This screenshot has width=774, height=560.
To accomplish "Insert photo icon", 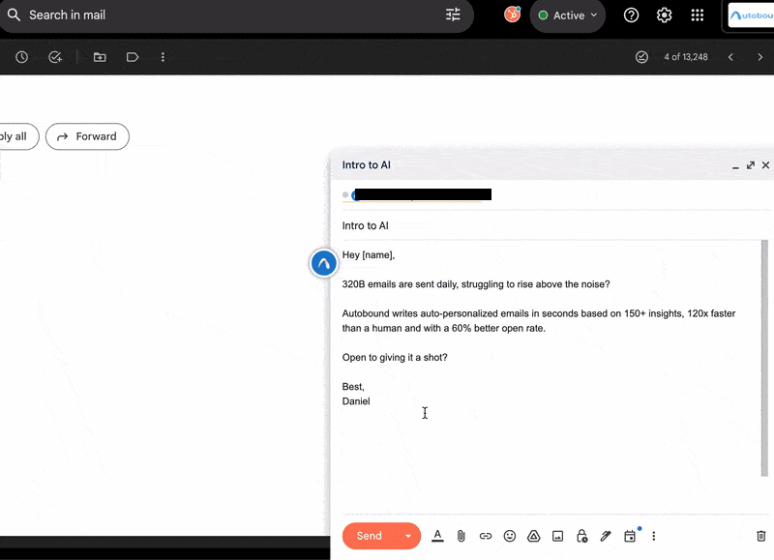I will [558, 536].
